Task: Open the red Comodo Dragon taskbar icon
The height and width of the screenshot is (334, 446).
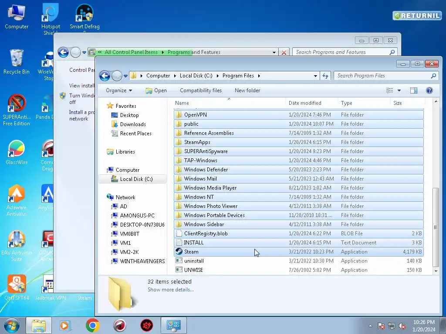Action: [x=120, y=325]
